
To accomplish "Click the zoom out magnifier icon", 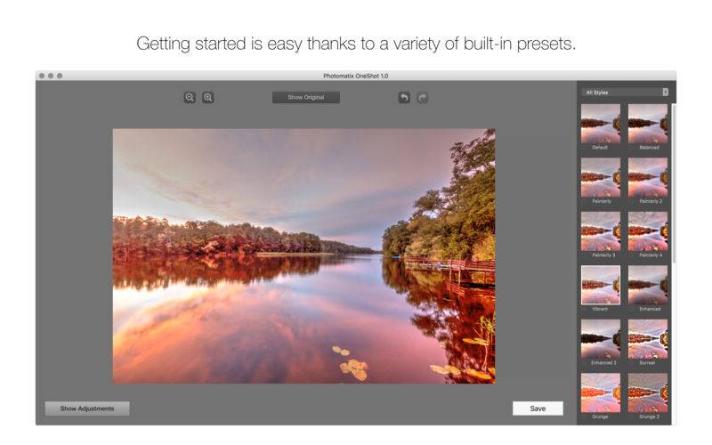I will coord(190,97).
